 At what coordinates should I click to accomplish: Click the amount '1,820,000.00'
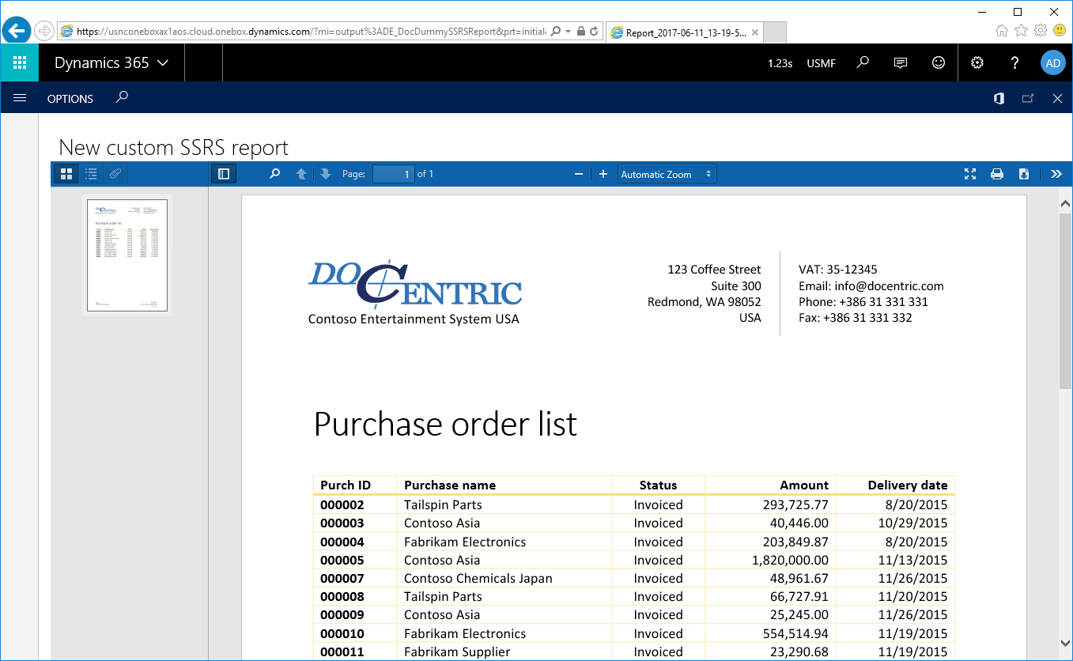point(789,560)
